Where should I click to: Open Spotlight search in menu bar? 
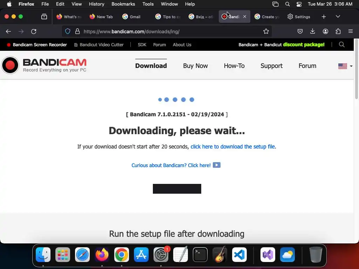tap(287, 4)
